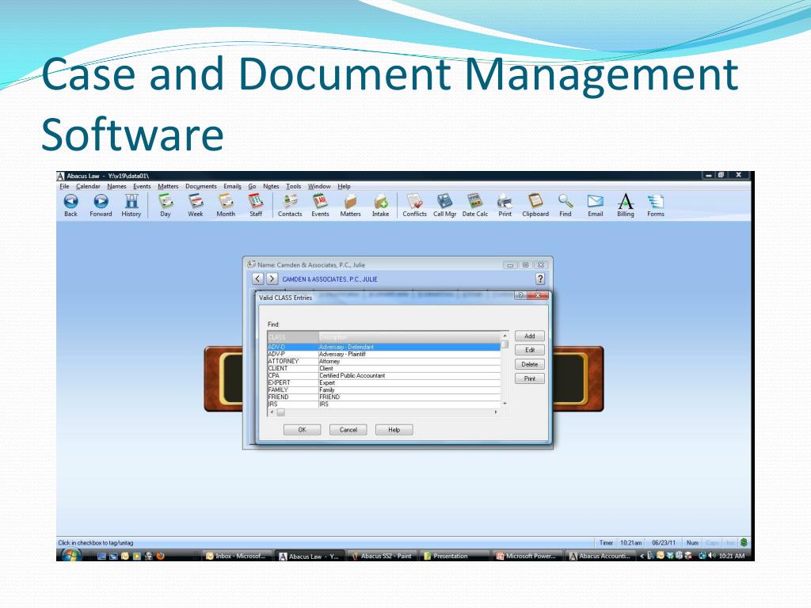Click the Timer field in status bar
Viewport: 811px width, 608px height.
coord(606,543)
